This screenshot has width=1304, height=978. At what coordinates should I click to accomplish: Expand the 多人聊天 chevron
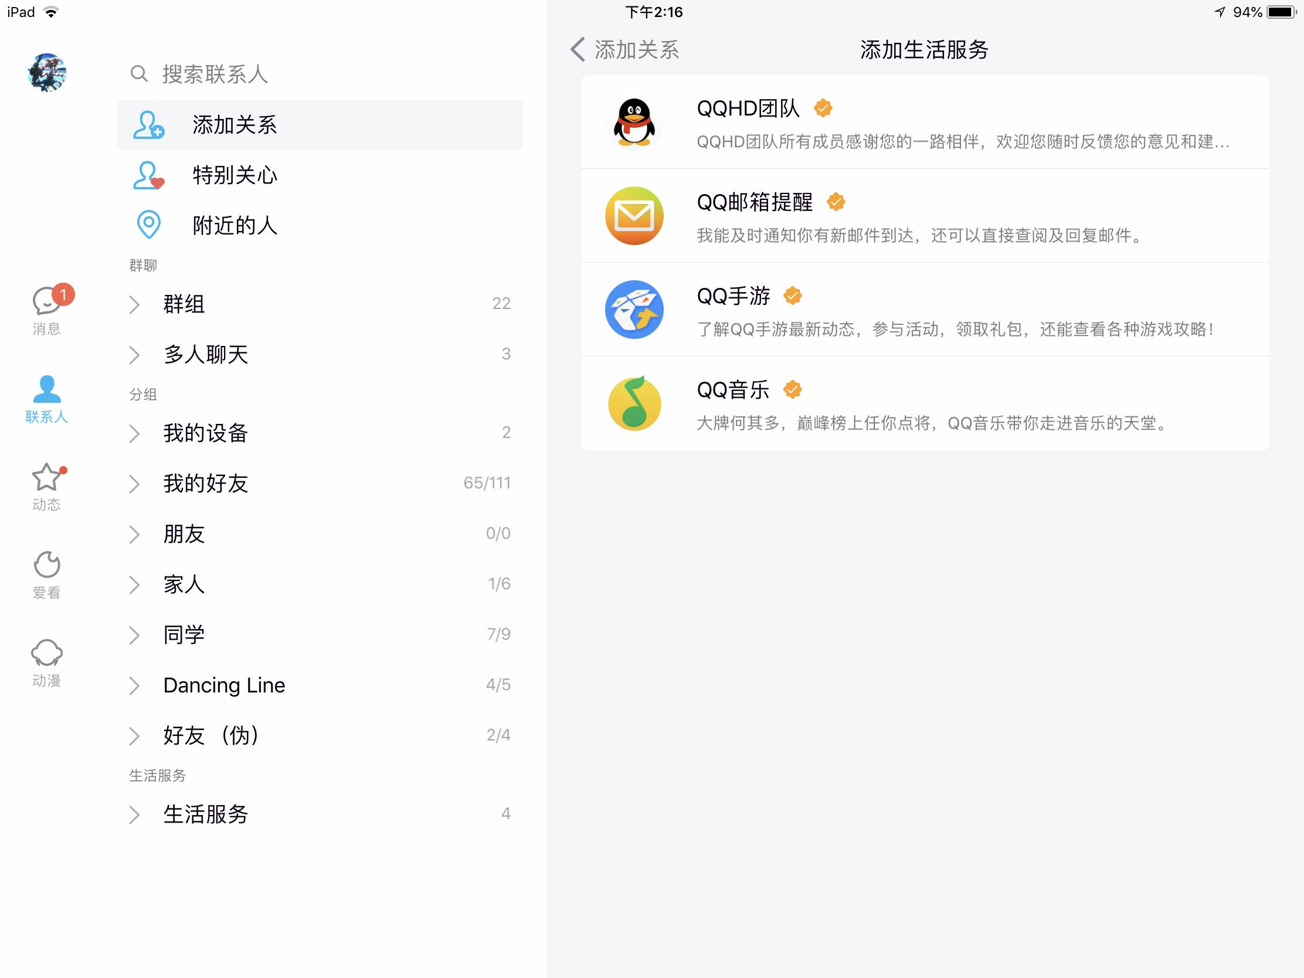(134, 355)
